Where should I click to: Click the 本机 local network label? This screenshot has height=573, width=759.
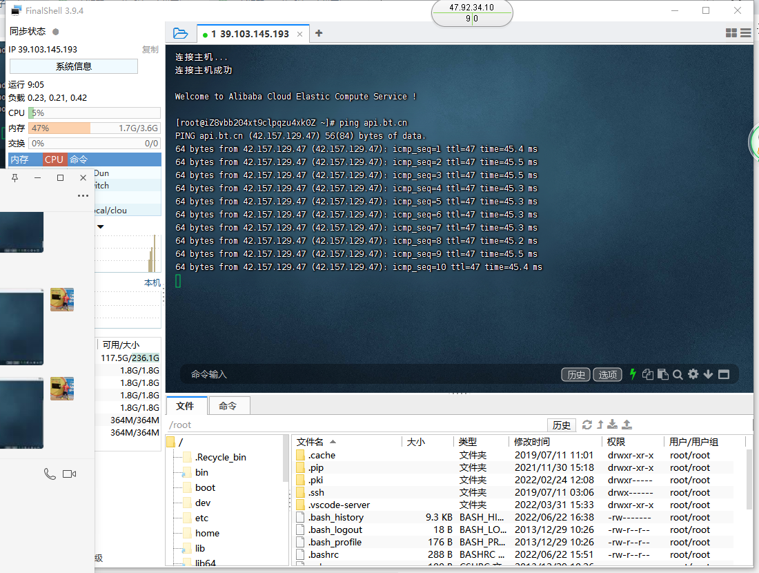(x=152, y=283)
